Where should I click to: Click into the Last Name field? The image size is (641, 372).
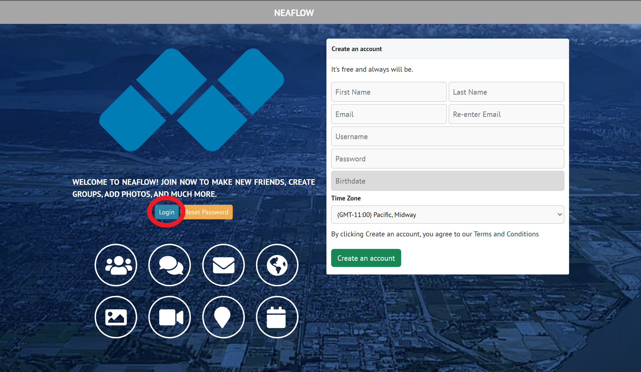[x=506, y=92]
